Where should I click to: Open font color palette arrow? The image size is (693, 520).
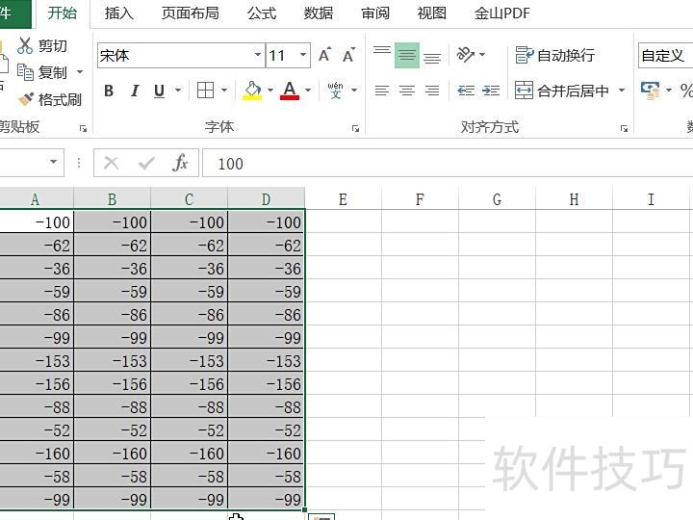coord(308,91)
